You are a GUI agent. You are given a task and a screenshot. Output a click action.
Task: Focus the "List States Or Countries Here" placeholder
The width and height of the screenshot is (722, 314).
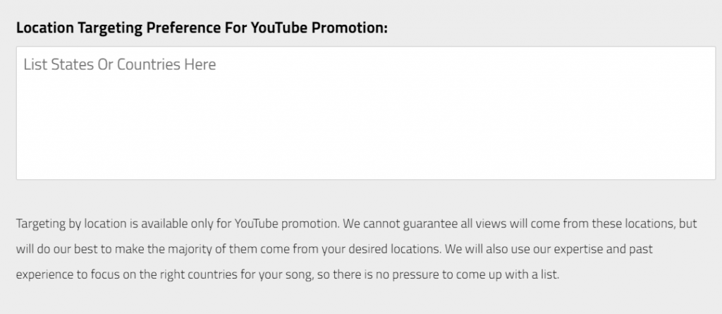click(x=120, y=64)
